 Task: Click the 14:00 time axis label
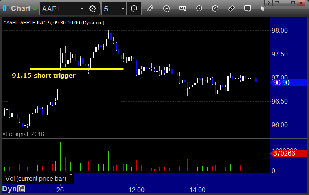click(x=197, y=190)
